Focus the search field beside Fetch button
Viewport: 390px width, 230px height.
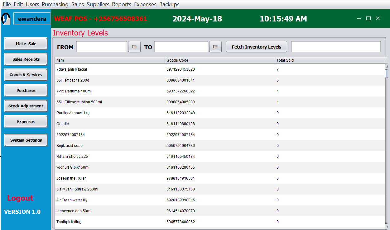(x=336, y=47)
